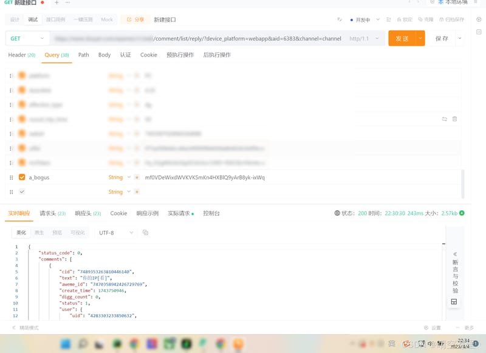Open the GET method dropdown
The width and height of the screenshot is (486, 353).
point(27,38)
